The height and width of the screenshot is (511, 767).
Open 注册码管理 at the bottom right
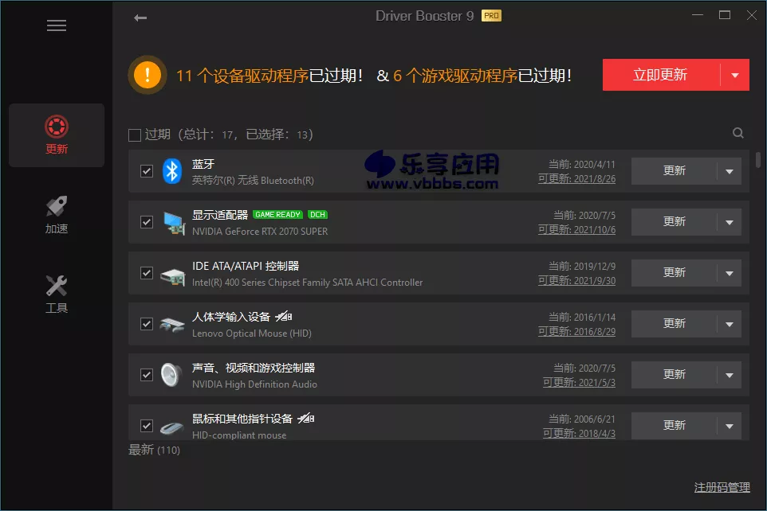point(722,487)
